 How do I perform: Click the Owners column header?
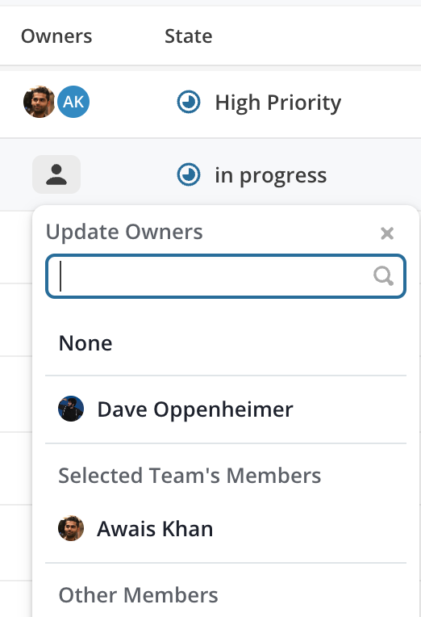tap(56, 36)
